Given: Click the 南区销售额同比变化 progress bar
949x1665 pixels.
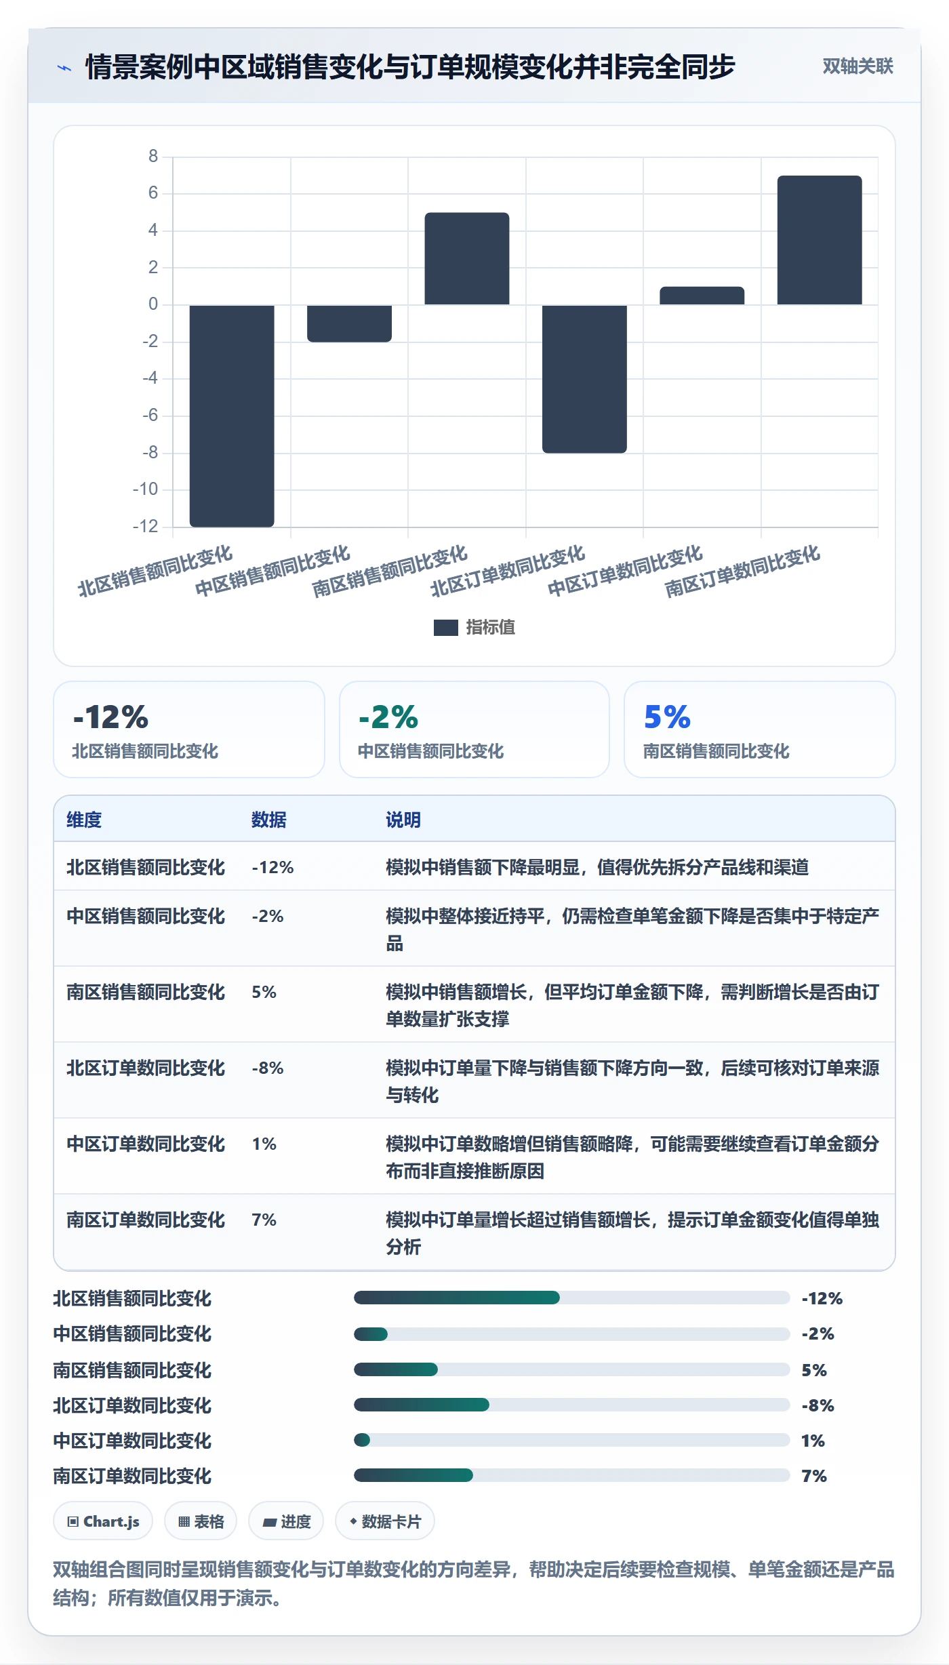Looking at the screenshot, I should coord(571,1369).
